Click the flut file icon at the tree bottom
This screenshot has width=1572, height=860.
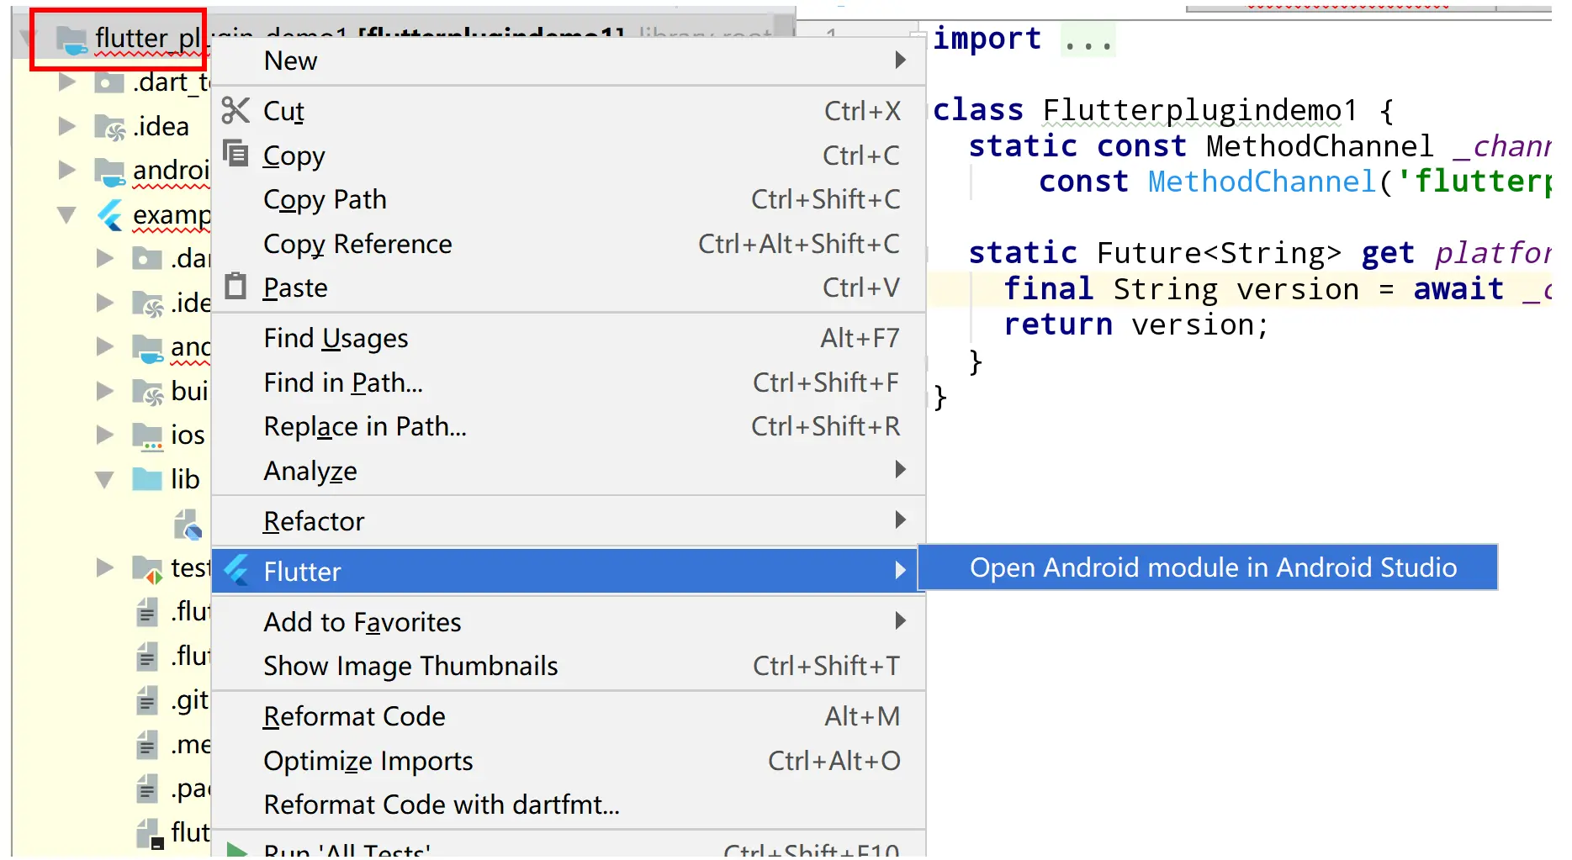(149, 833)
